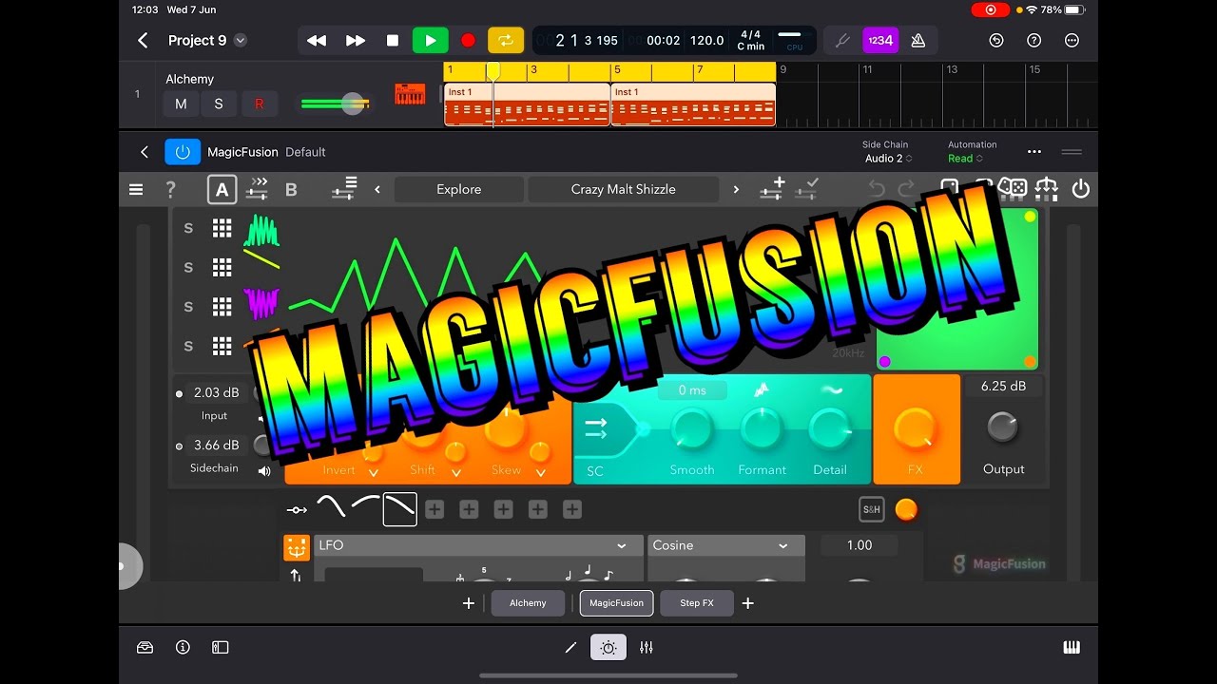Open the preset list sliders icon

coord(344,188)
